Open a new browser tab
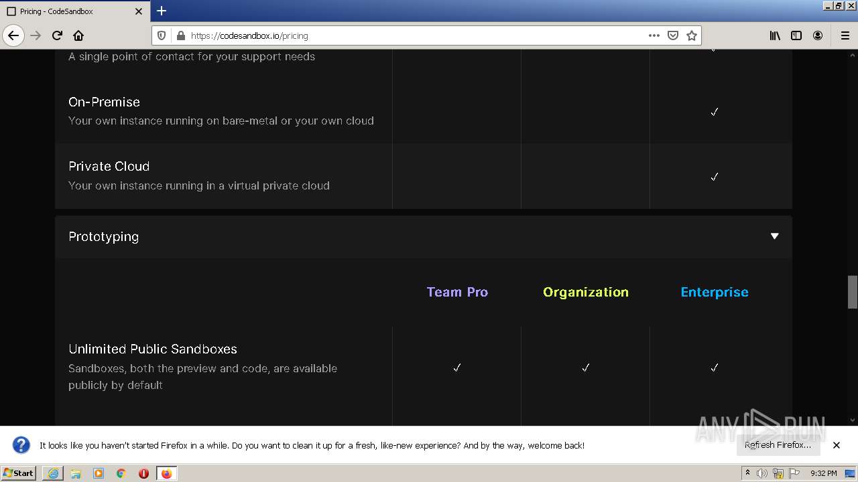 (x=162, y=11)
